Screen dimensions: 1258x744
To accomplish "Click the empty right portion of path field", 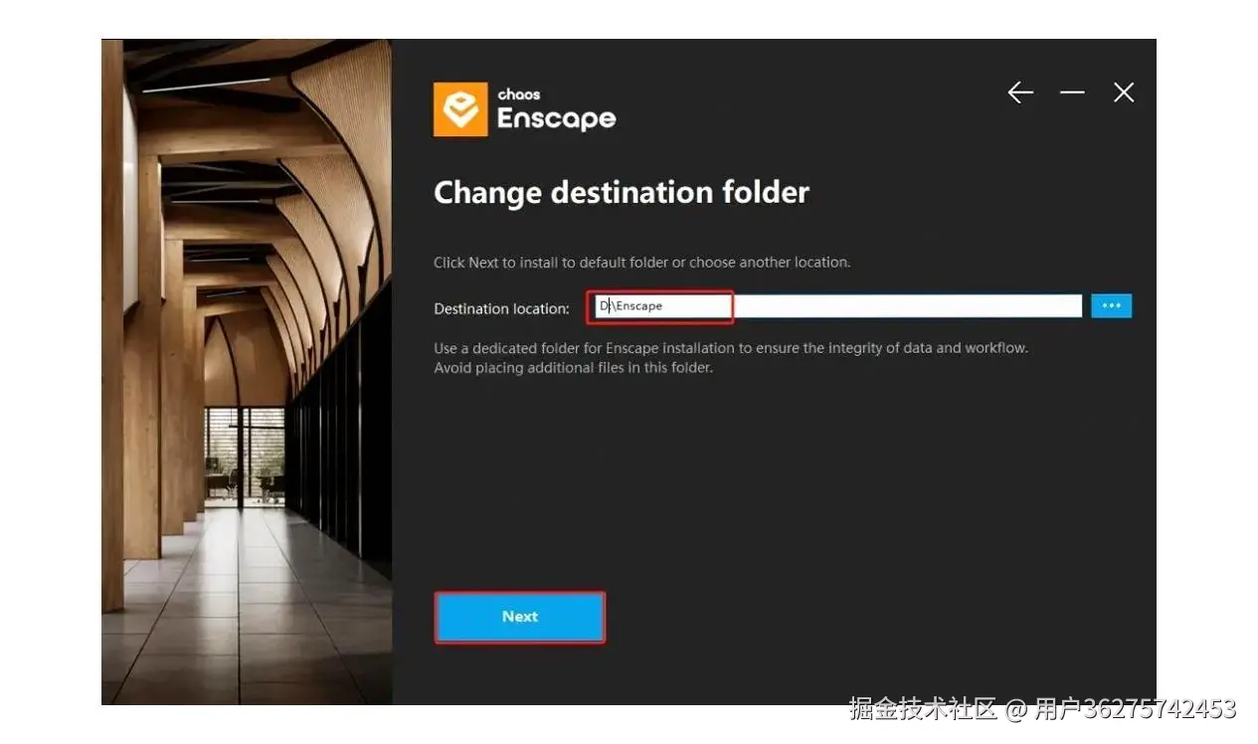I will 907,305.
